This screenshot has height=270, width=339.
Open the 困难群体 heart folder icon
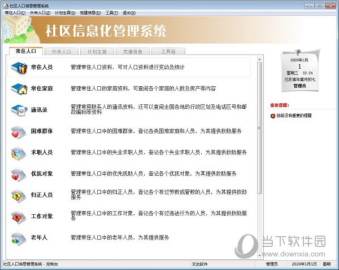point(19,131)
